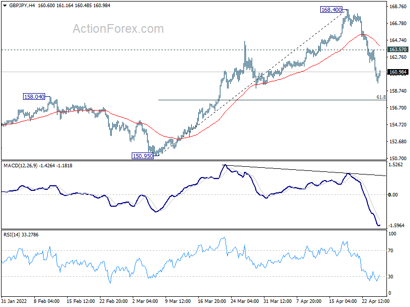Select the 24 Mar 04:00 time axis label
The image size is (410, 307).
tap(245, 301)
